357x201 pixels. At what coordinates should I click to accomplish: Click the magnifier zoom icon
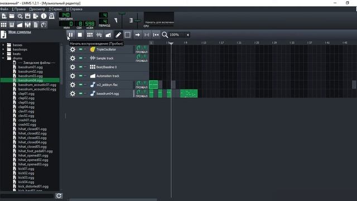tap(165, 35)
